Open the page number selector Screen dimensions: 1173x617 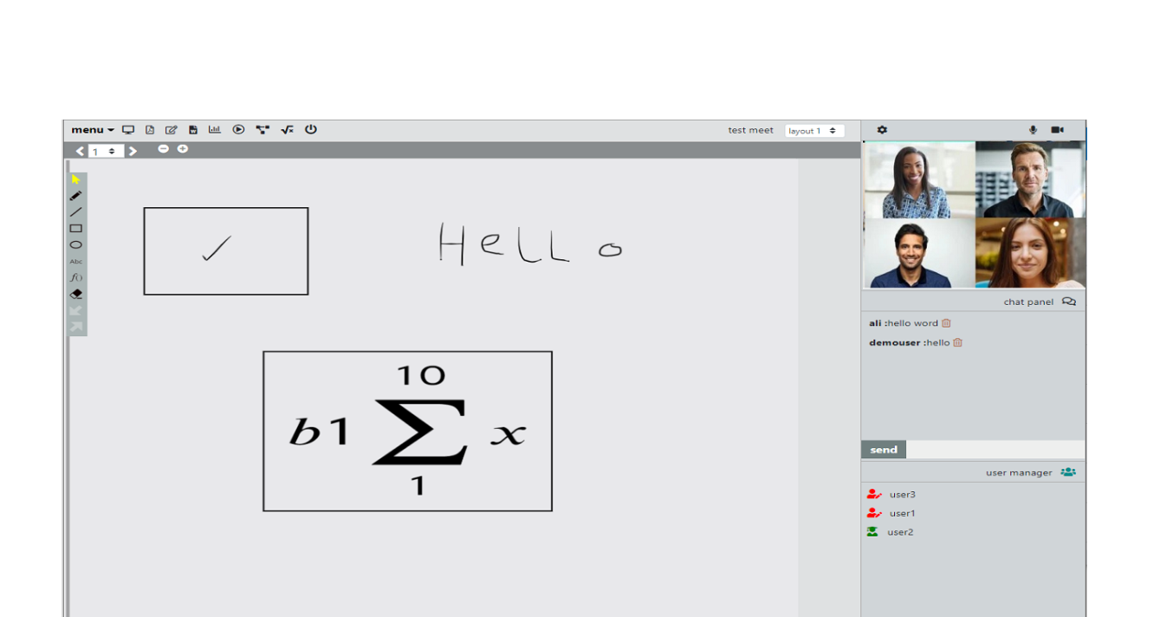click(105, 151)
